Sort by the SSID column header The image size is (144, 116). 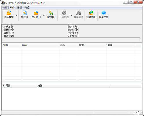point(12,45)
